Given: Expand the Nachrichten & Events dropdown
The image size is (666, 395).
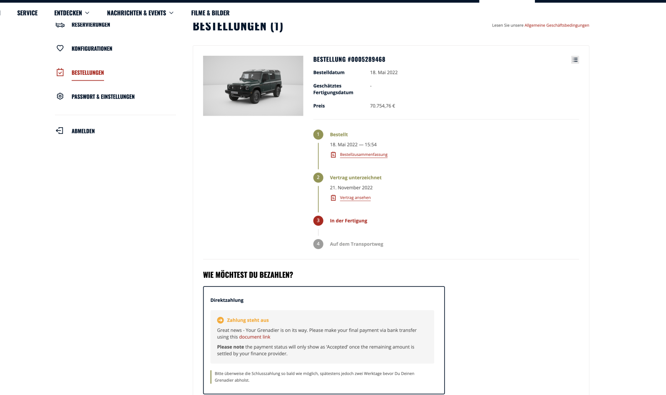Looking at the screenshot, I should (140, 13).
